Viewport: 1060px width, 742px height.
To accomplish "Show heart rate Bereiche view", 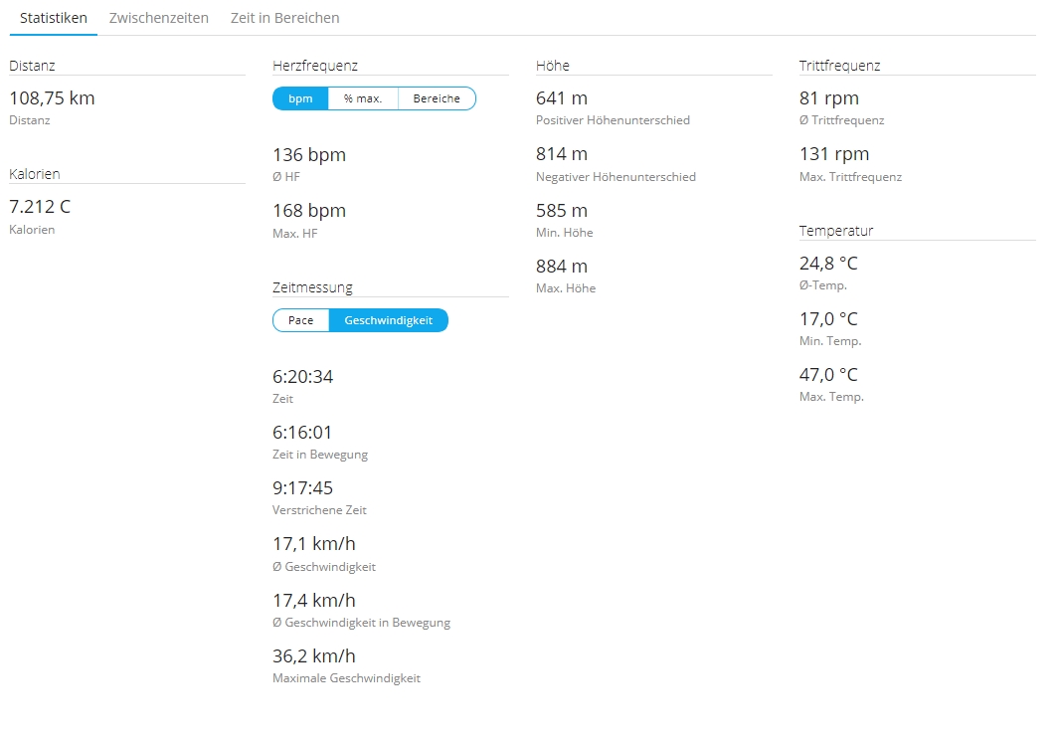I will pos(437,98).
